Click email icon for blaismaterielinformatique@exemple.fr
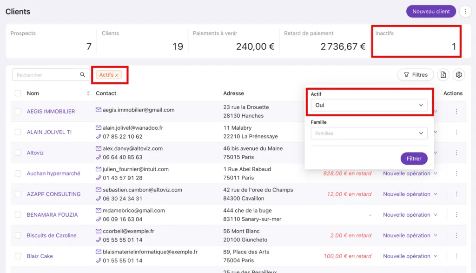The image size is (476, 273). click(x=99, y=252)
